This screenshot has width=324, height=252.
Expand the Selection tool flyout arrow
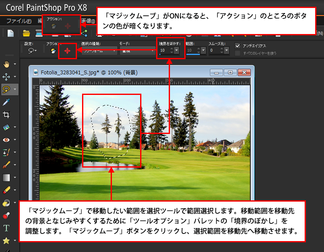(x=15, y=89)
